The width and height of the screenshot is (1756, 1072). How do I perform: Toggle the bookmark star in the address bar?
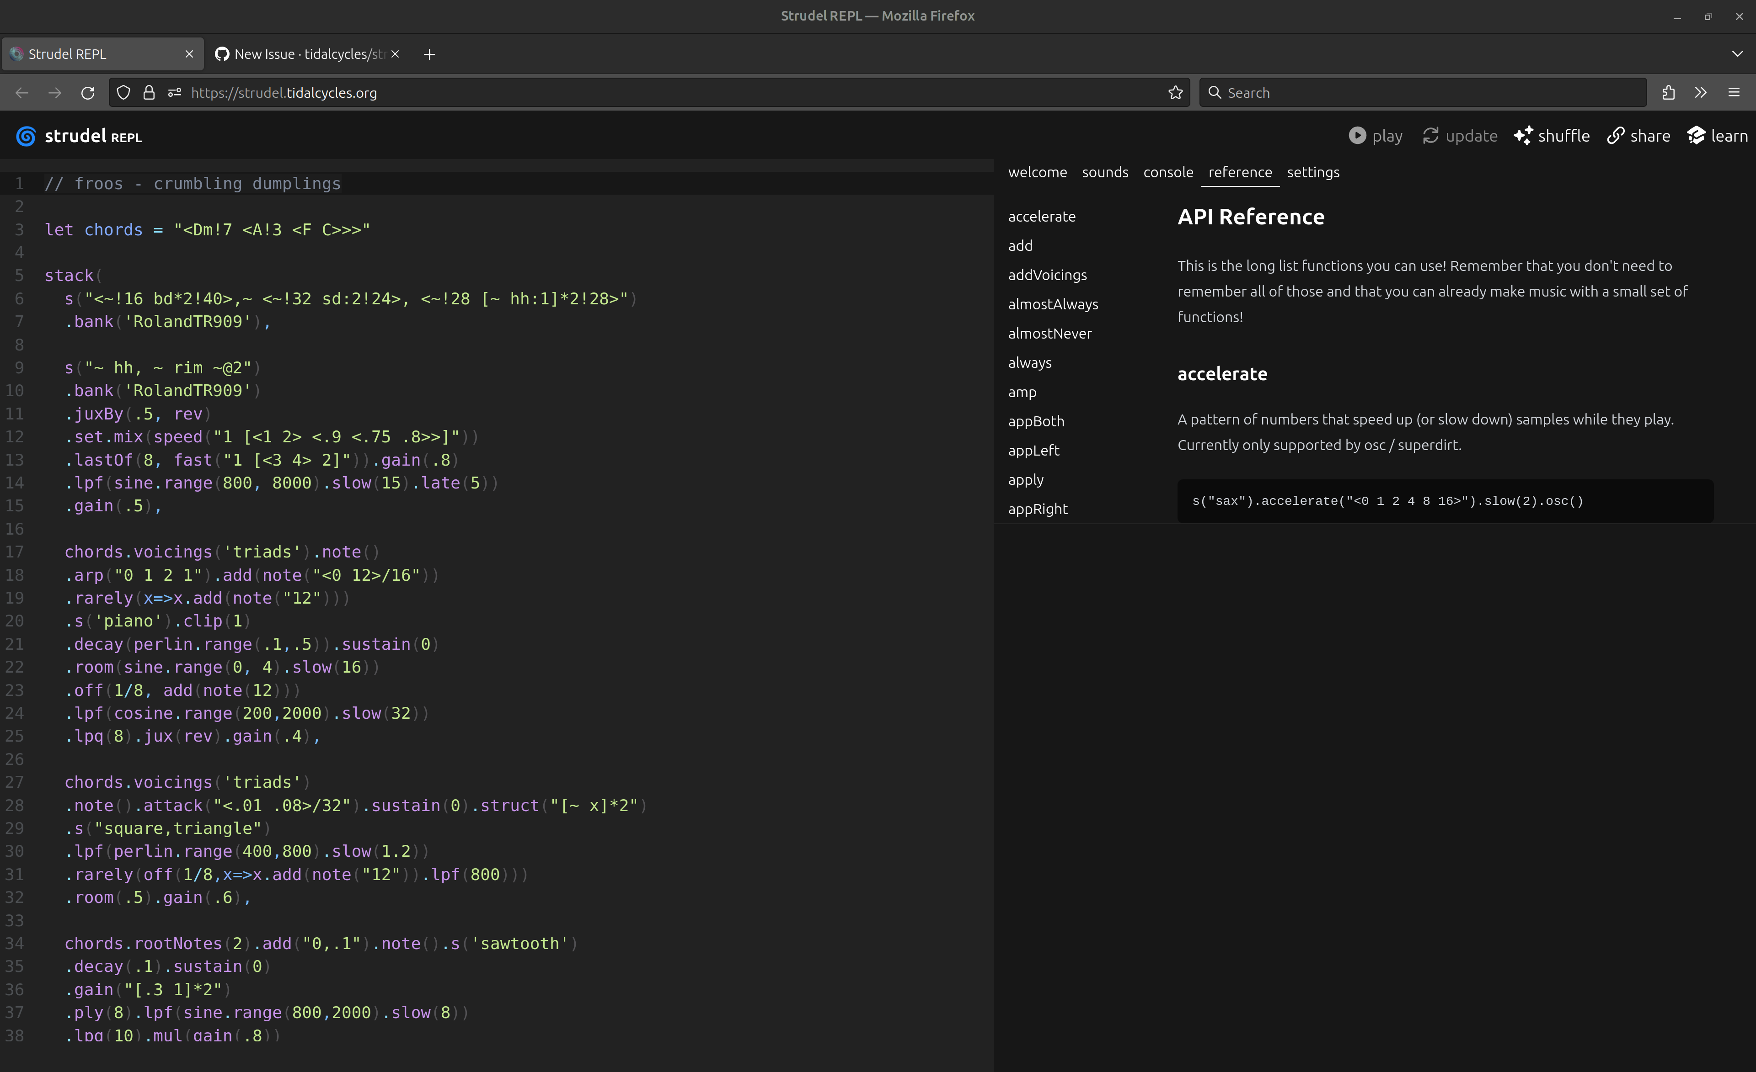click(x=1175, y=92)
